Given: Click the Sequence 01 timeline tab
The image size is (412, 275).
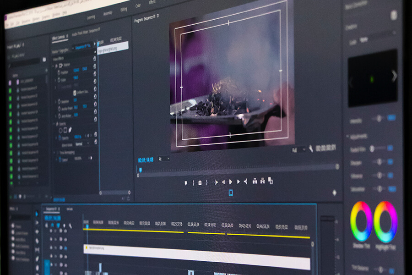Looking at the screenshot, I should click(51, 209).
